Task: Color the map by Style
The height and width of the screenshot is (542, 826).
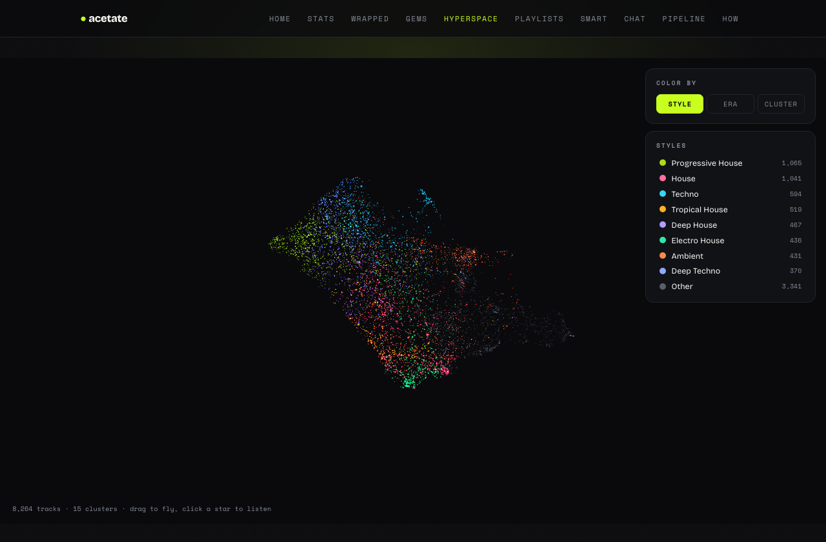Action: (x=680, y=104)
